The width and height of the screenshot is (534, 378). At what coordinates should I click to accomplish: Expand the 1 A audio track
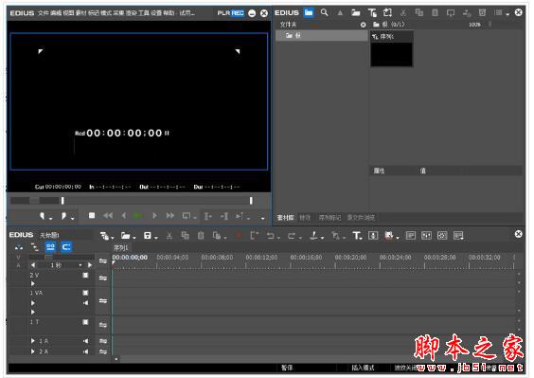coord(33,341)
